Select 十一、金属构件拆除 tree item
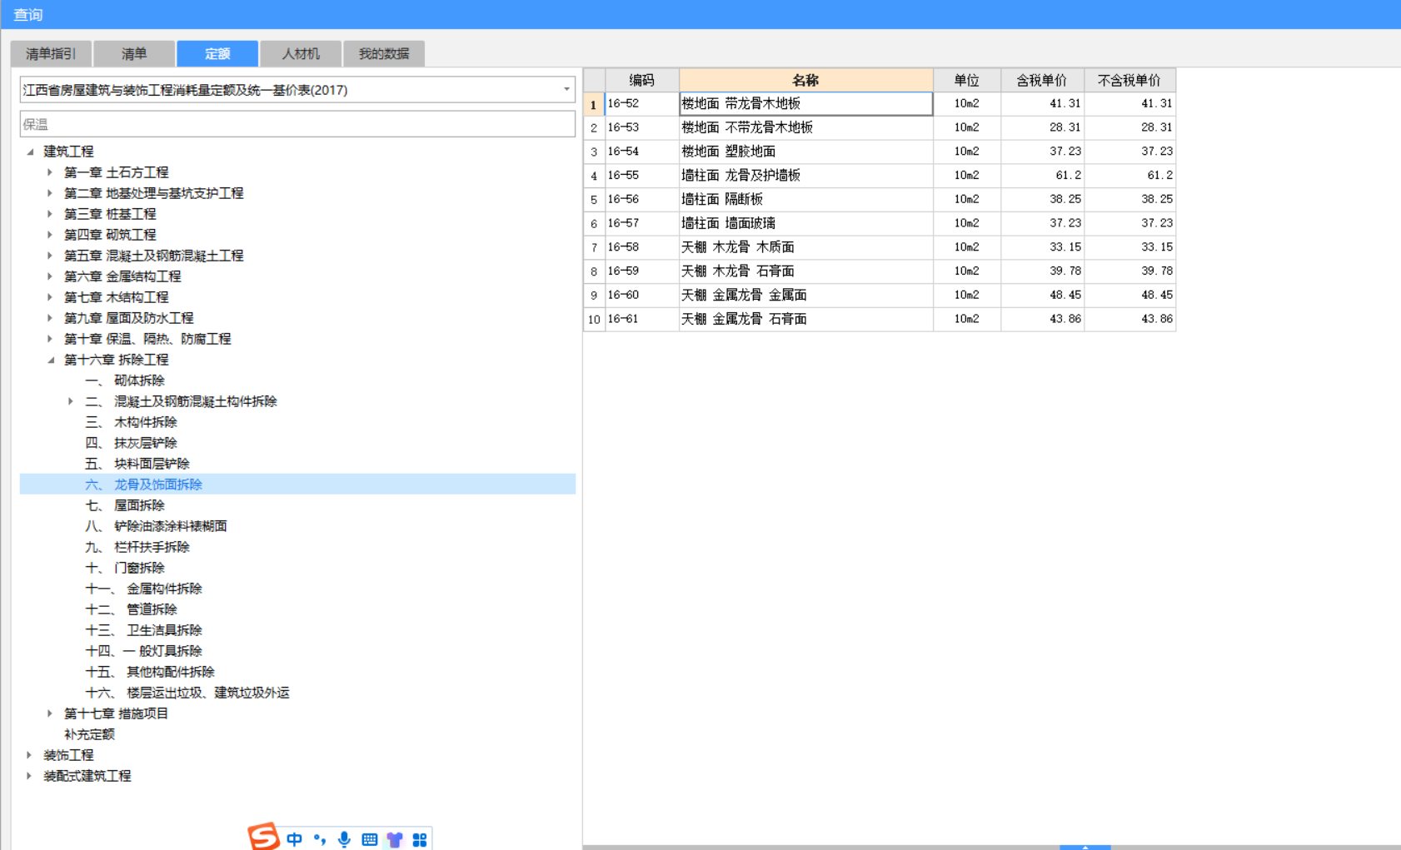1401x850 pixels. point(143,589)
